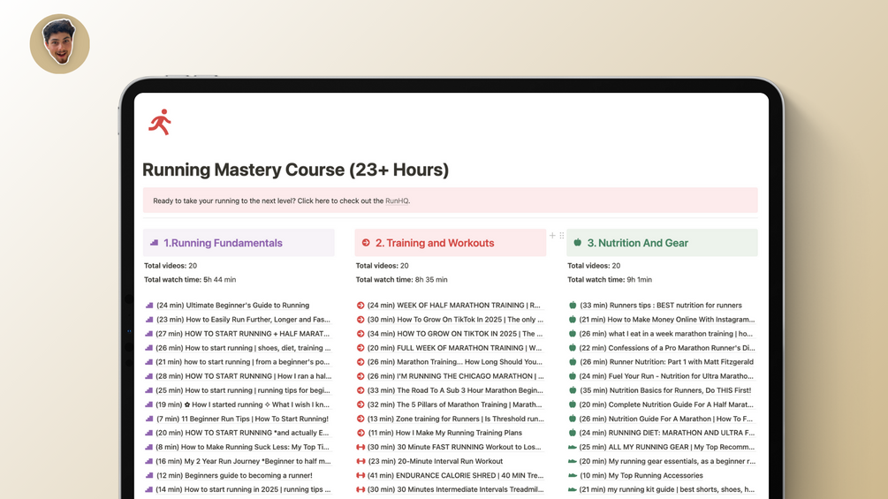Click the red running person page icon
This screenshot has height=499, width=888.
(x=160, y=122)
